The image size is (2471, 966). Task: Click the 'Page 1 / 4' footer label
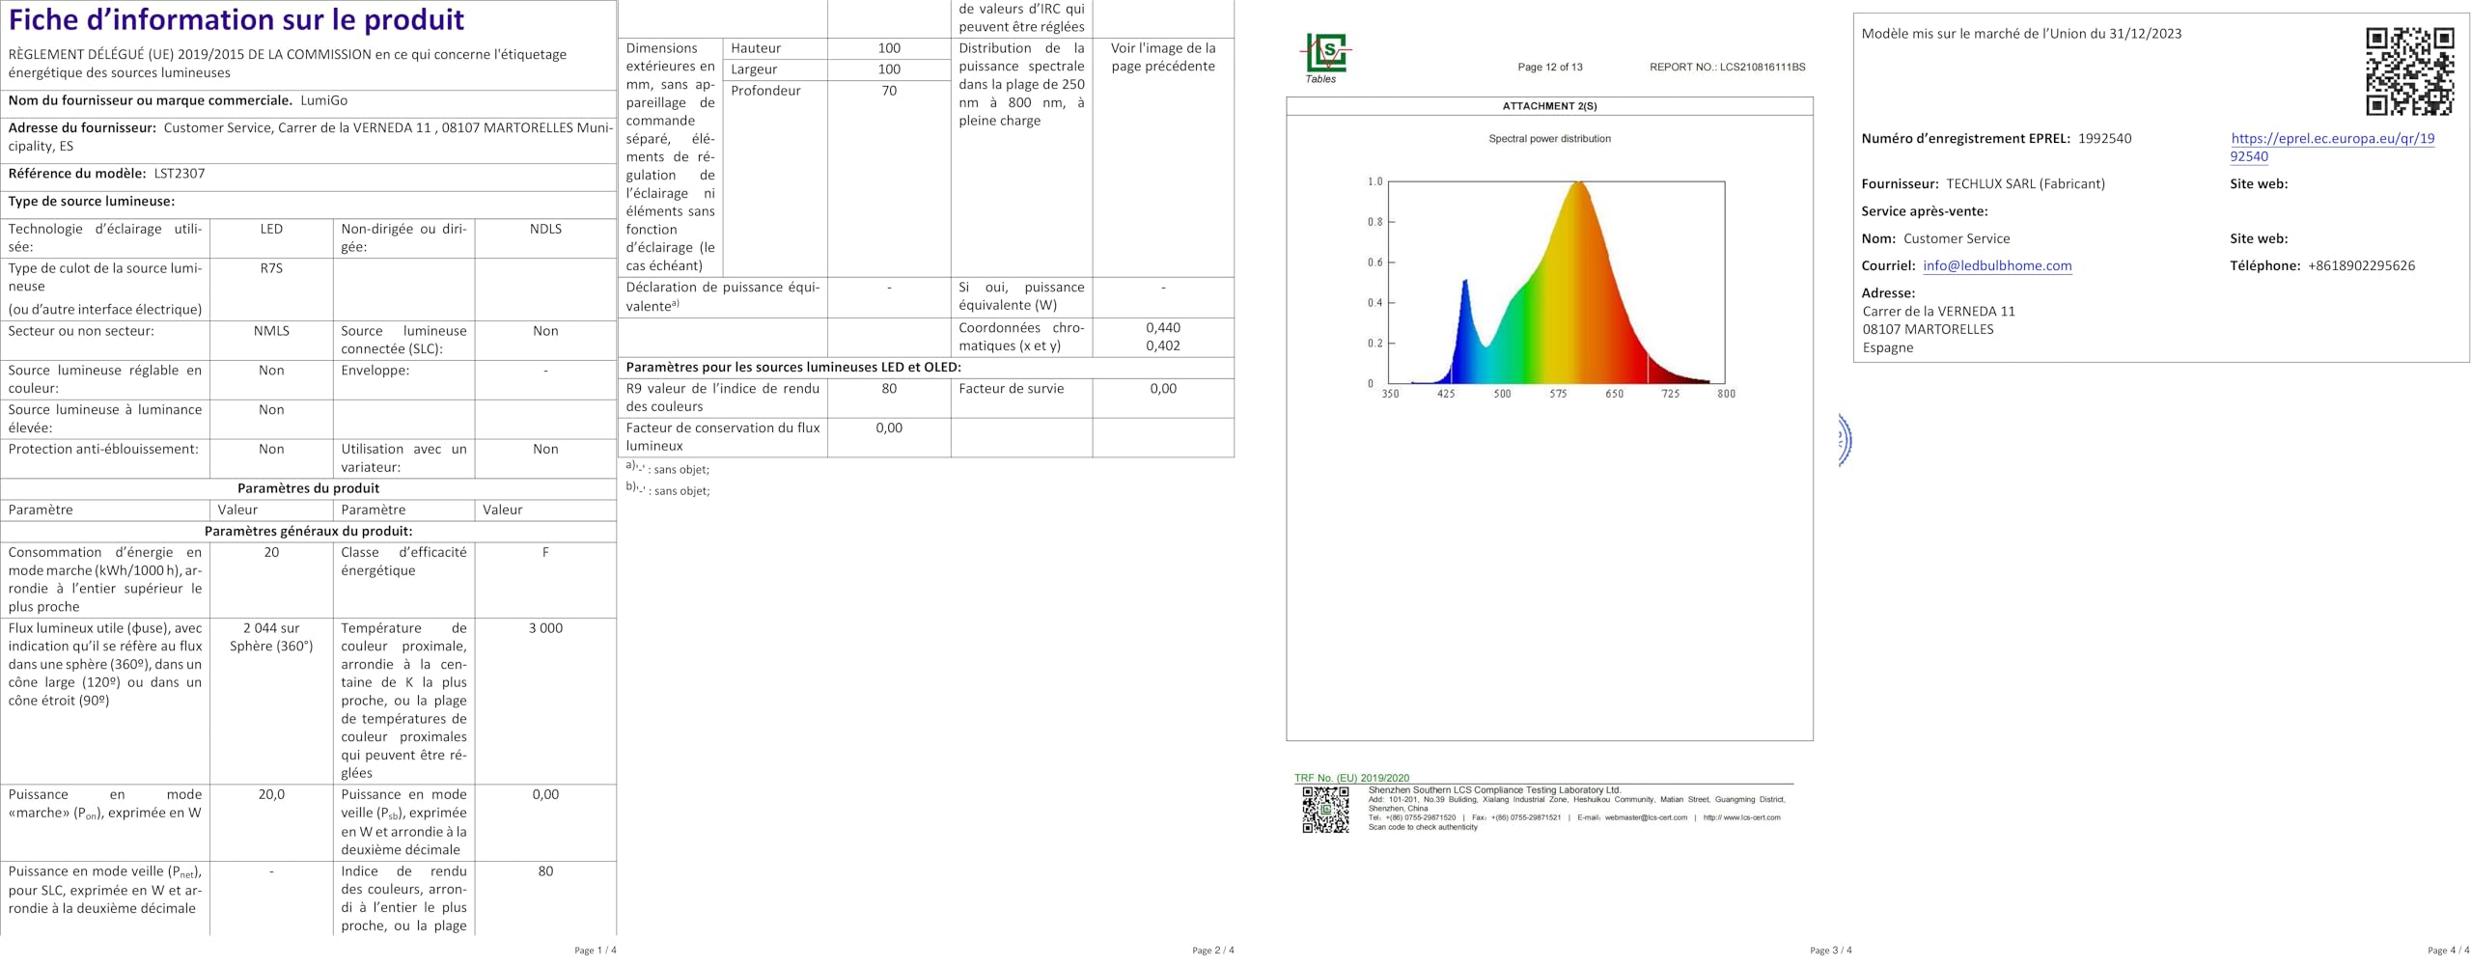[595, 951]
